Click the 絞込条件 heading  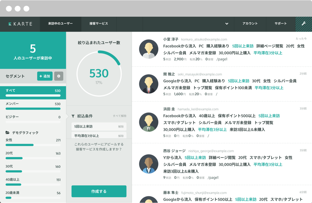pos(85,116)
